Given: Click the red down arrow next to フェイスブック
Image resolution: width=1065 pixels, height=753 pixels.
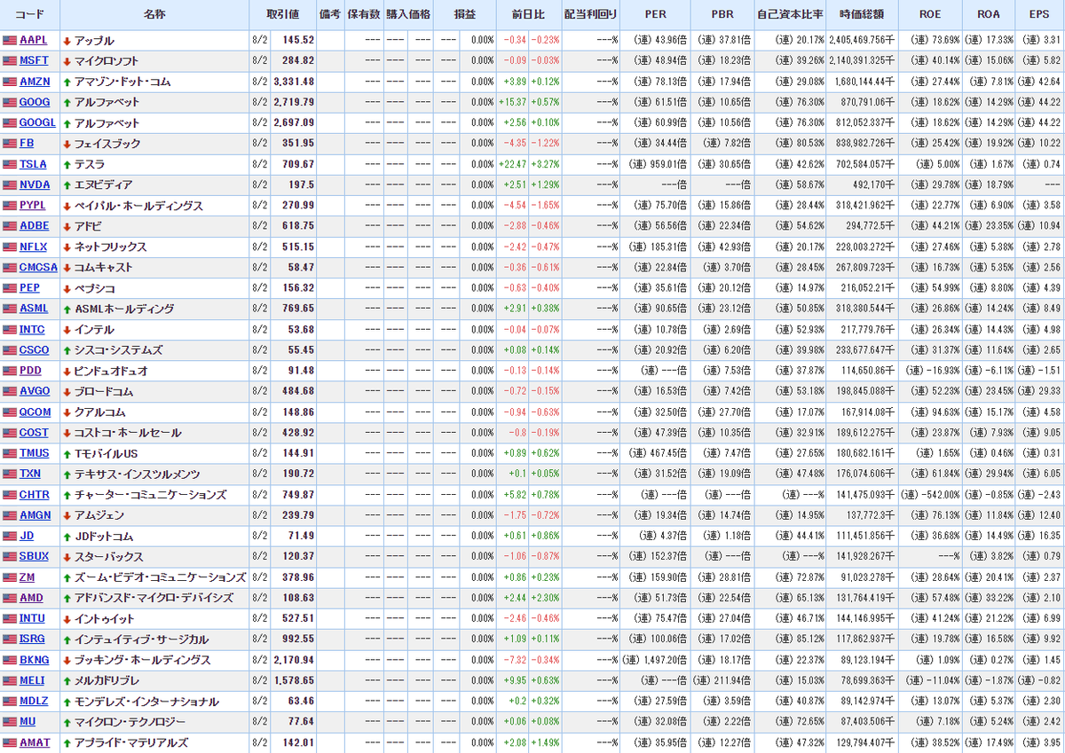Looking at the screenshot, I should click(67, 144).
